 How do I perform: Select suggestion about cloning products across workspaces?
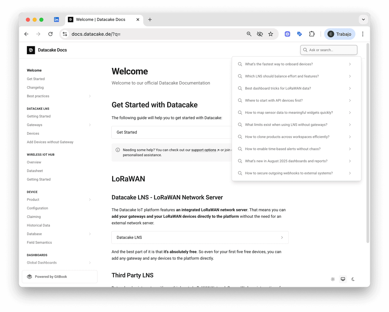coord(296,137)
